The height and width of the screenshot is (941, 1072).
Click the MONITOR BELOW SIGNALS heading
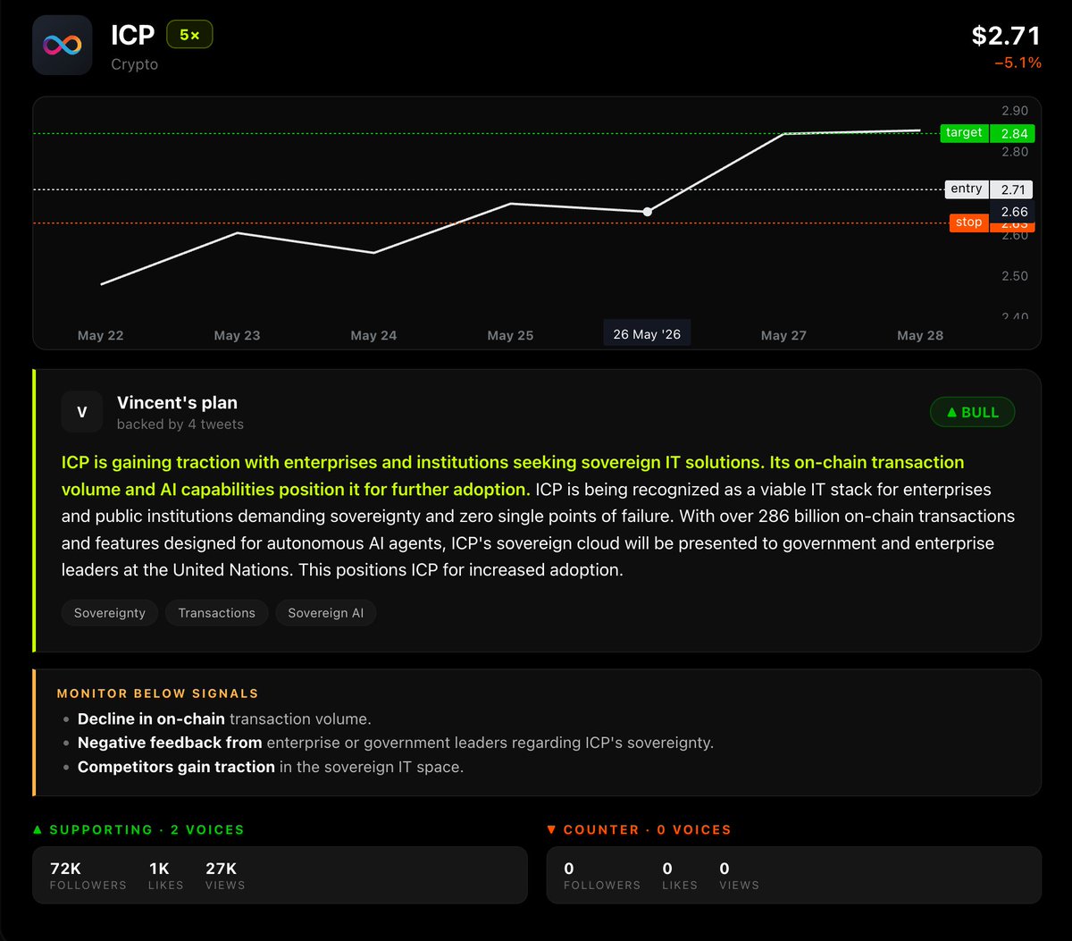click(158, 693)
